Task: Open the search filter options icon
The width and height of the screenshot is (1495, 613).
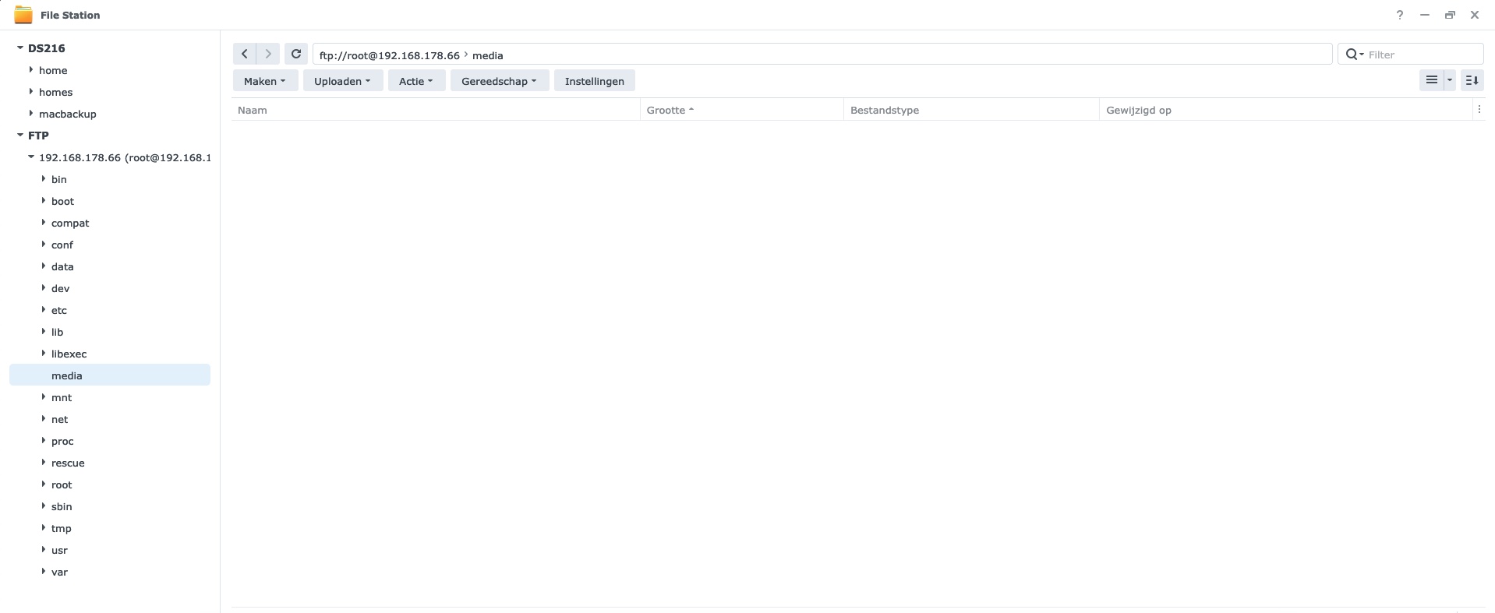Action: (x=1355, y=55)
